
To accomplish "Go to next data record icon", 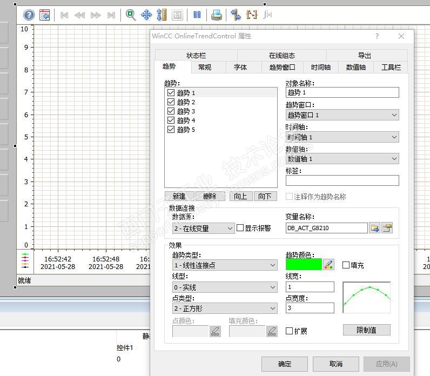I will point(96,15).
